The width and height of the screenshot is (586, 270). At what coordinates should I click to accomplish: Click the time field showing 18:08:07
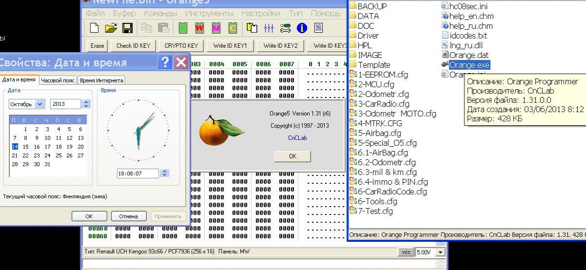tap(138, 173)
